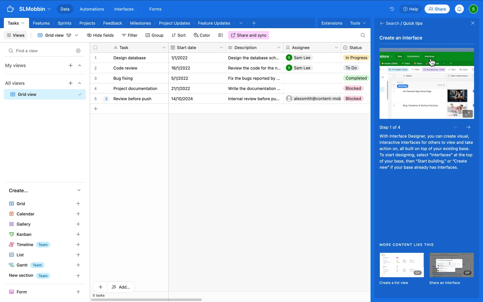Collapse the Create section chevron
This screenshot has width=483, height=302.
[79, 190]
